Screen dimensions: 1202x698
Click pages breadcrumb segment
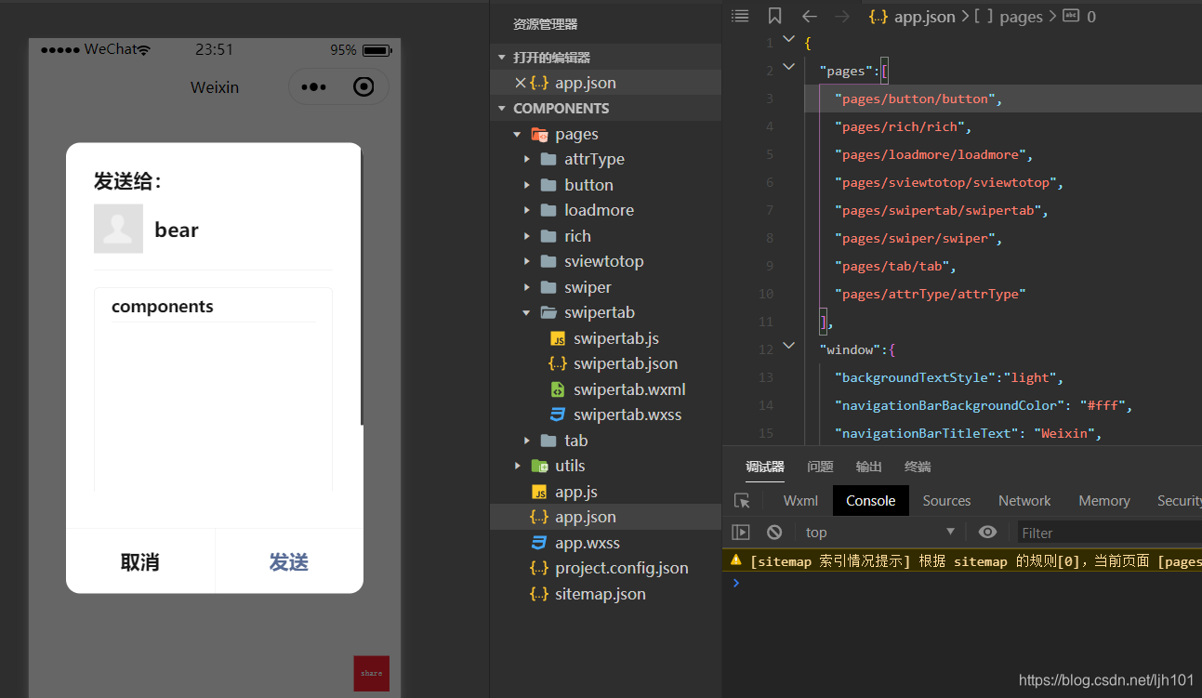tap(1022, 17)
